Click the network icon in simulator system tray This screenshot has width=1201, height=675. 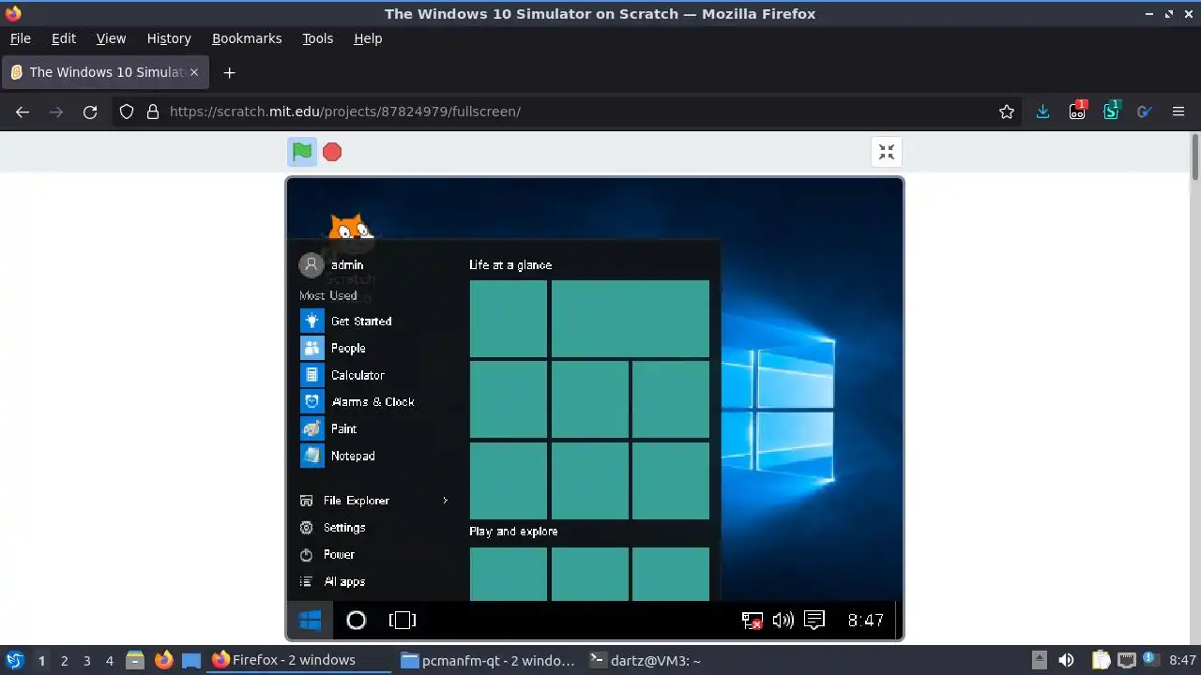(752, 620)
